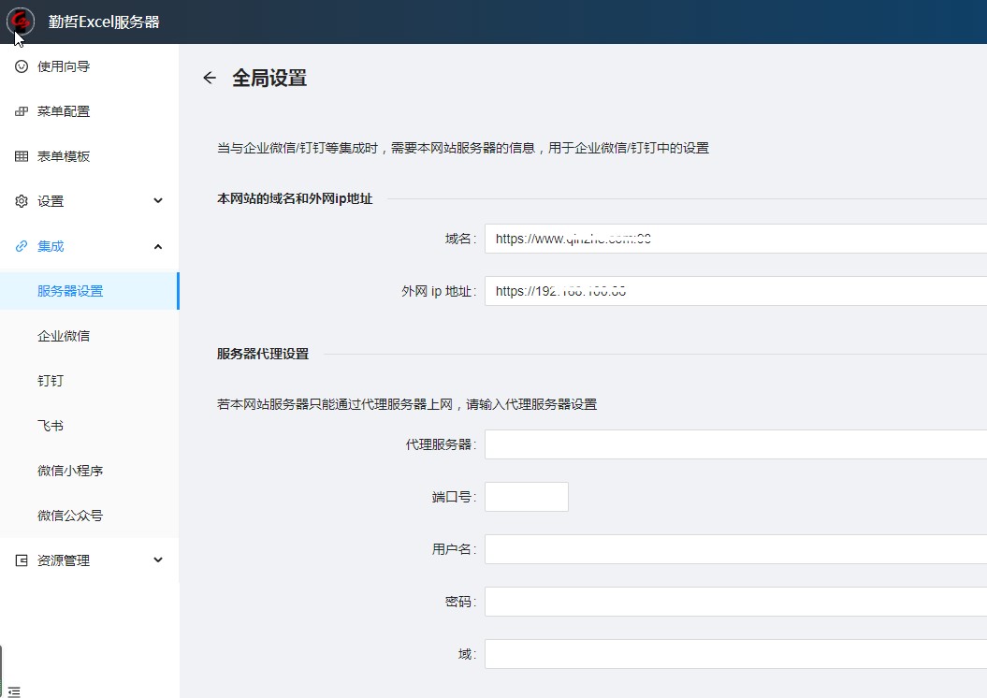The image size is (987, 698).
Task: Click the 菜单配置 sidebar icon
Action: click(22, 111)
